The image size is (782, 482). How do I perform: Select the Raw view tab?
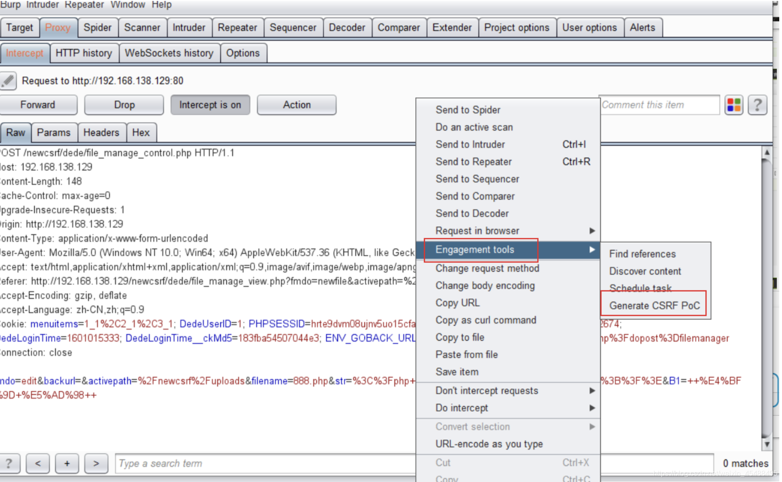[16, 133]
